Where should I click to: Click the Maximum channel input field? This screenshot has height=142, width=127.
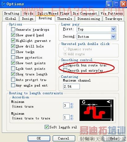point(72,87)
